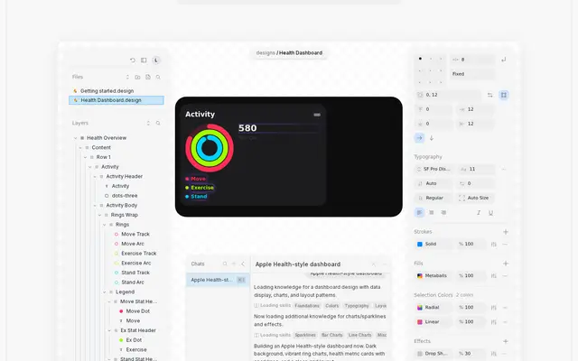Viewport: 578px width, 361px height.
Task: Collapse the Health Overview layer chevron
Action: pyautogui.click(x=76, y=138)
